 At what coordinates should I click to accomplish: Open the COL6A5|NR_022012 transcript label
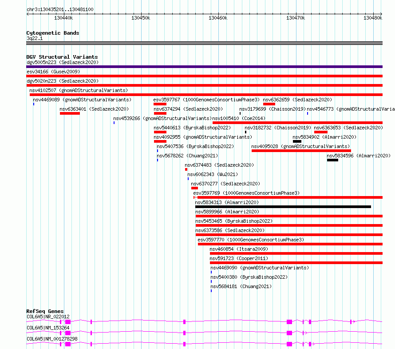(48, 317)
